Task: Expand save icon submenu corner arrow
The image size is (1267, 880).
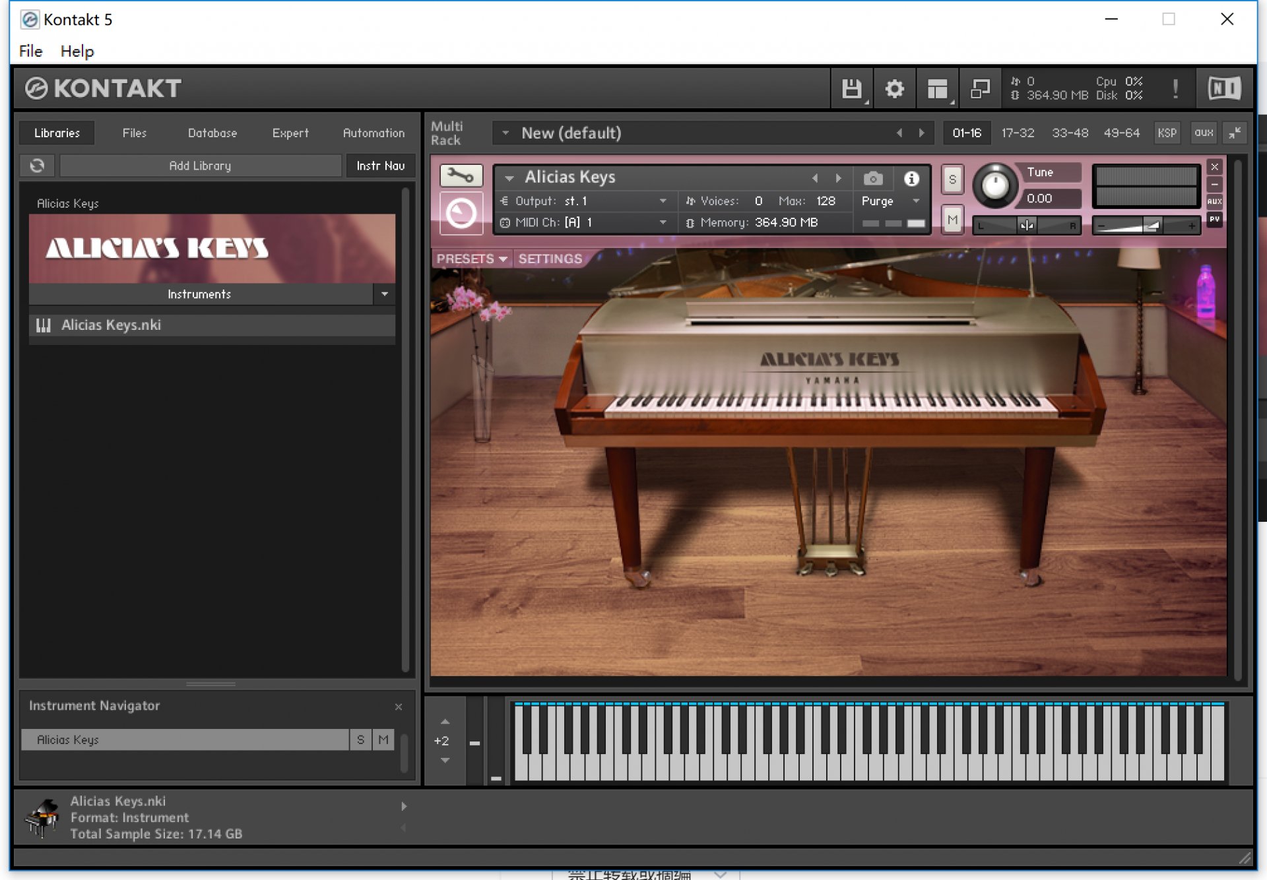Action: [x=866, y=102]
